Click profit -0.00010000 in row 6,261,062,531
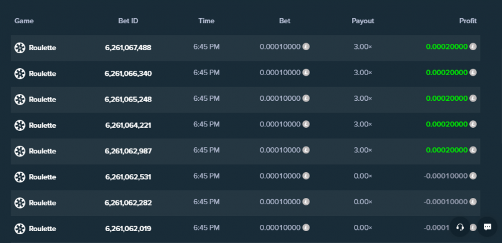The width and height of the screenshot is (502, 243). 446,176
